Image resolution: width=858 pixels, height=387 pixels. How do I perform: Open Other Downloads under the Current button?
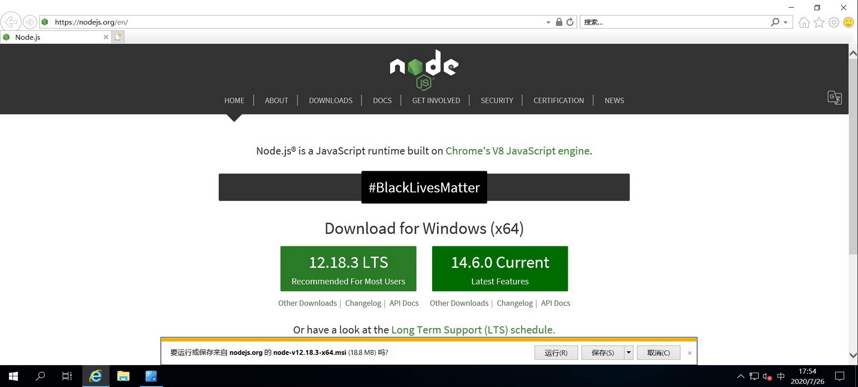click(459, 303)
